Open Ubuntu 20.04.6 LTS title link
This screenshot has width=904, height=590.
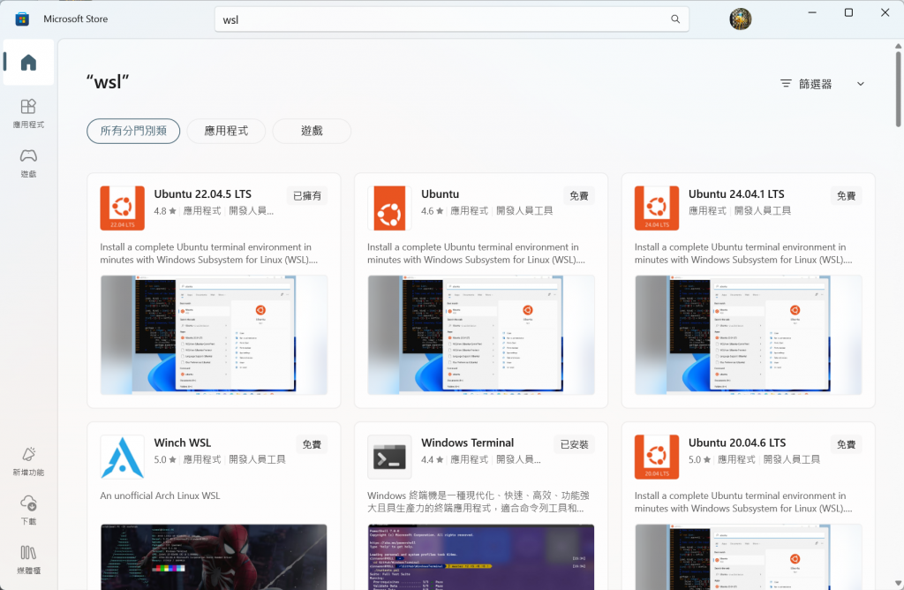(x=737, y=442)
